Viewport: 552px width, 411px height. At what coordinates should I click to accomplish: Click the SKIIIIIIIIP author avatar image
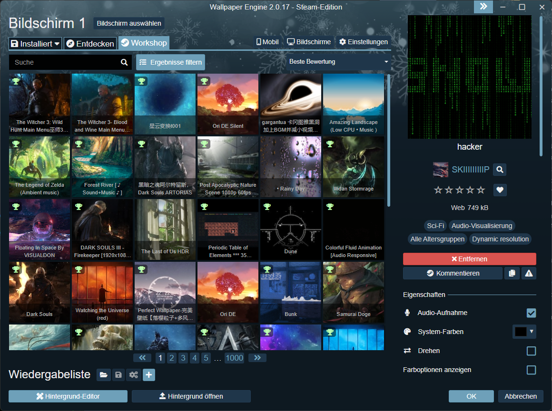point(440,170)
